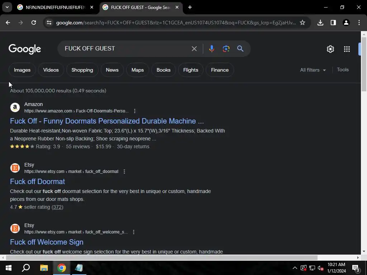Switch to the NFJNJNDEJNEFF tab

pyautogui.click(x=56, y=7)
